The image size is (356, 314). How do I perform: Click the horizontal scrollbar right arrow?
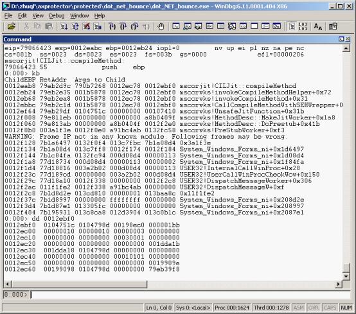(339, 284)
